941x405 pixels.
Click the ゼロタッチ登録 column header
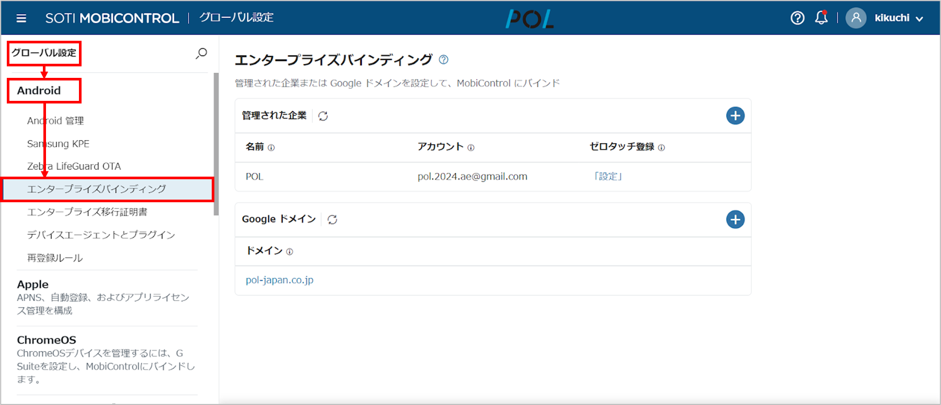(622, 147)
